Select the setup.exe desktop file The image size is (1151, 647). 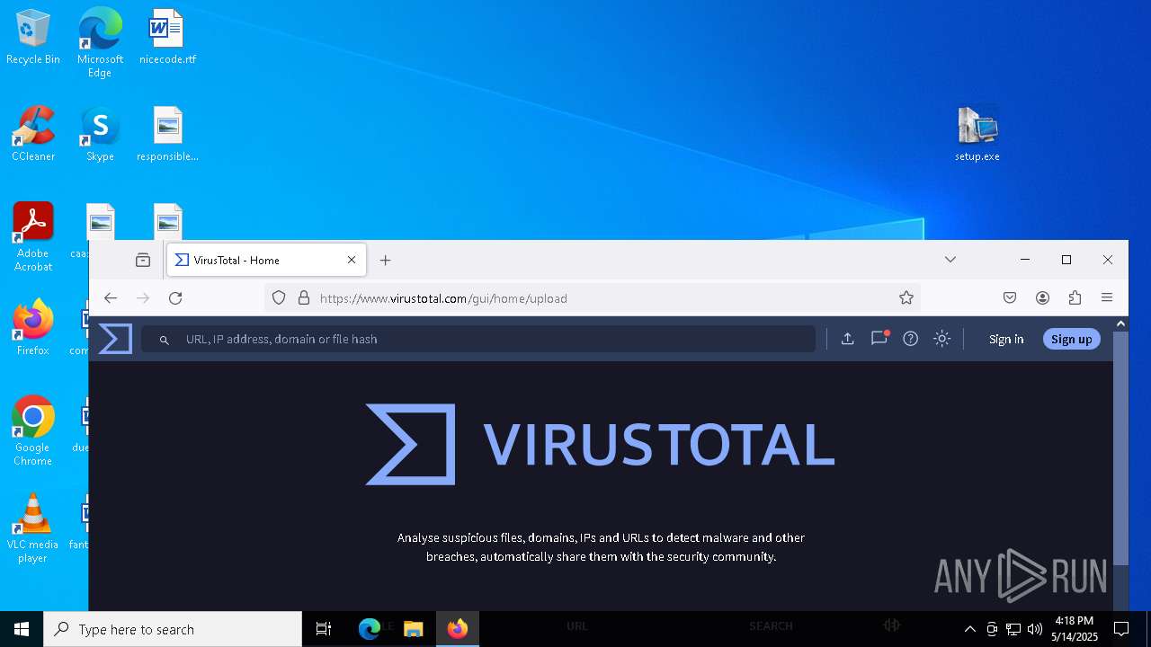(x=977, y=134)
